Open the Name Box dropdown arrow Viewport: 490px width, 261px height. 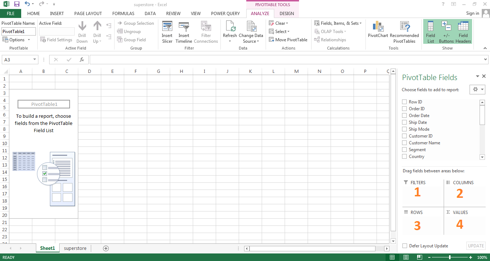[x=35, y=60]
